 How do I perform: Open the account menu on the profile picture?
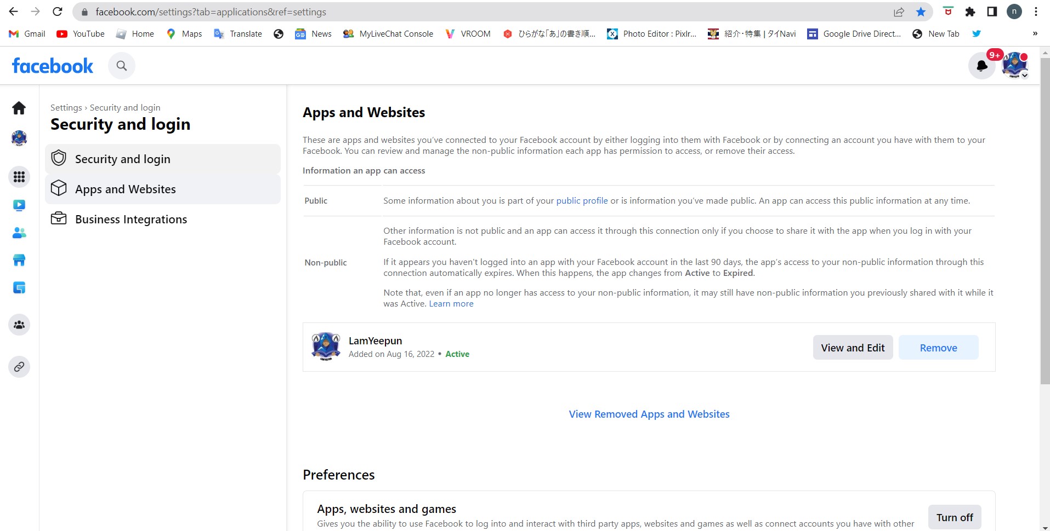coord(1014,66)
